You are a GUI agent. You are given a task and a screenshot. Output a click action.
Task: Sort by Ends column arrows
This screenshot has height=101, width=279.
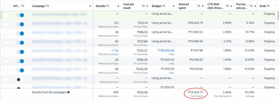click(268, 6)
